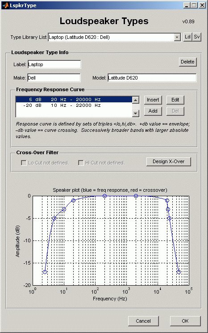Click the v0.89 version text
The image size is (208, 333).
(x=188, y=21)
